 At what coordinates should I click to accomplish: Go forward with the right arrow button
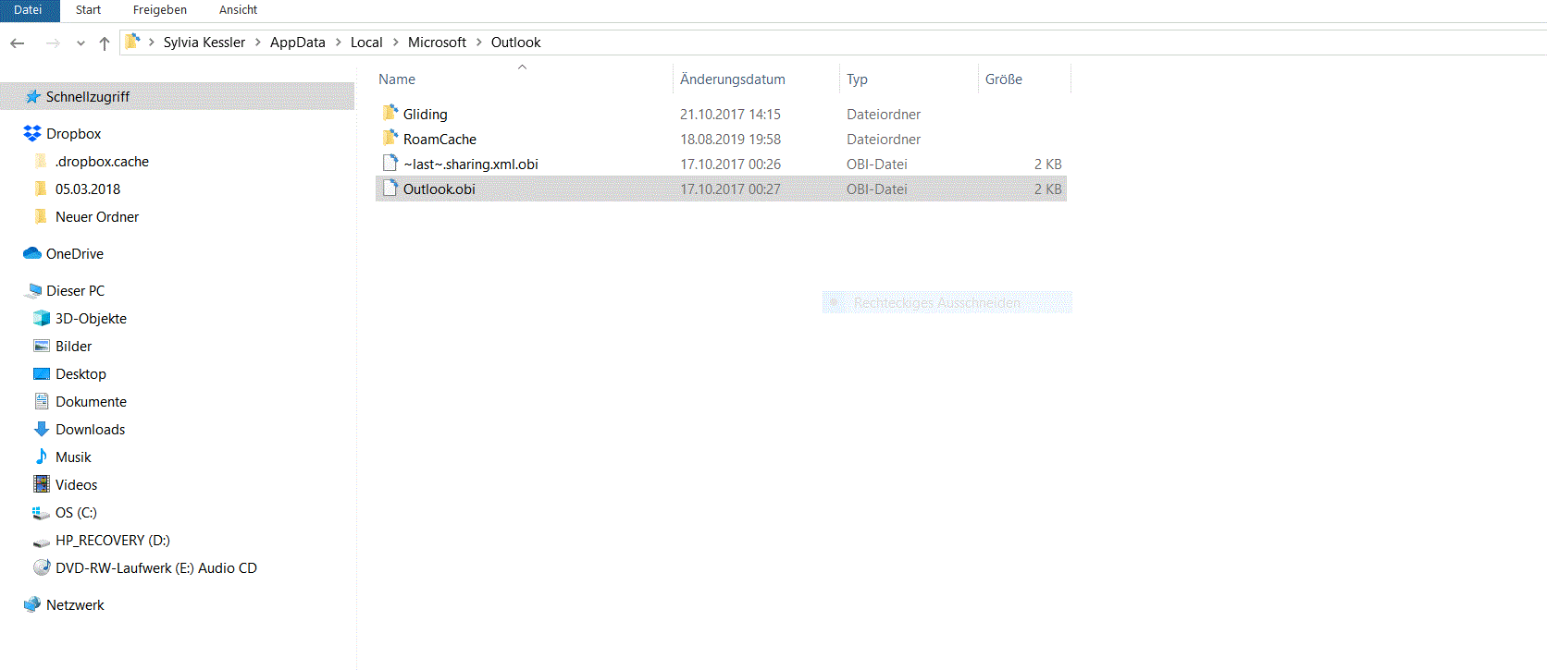pyautogui.click(x=52, y=43)
